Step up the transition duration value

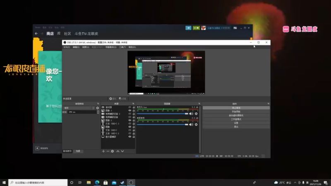coord(98,111)
